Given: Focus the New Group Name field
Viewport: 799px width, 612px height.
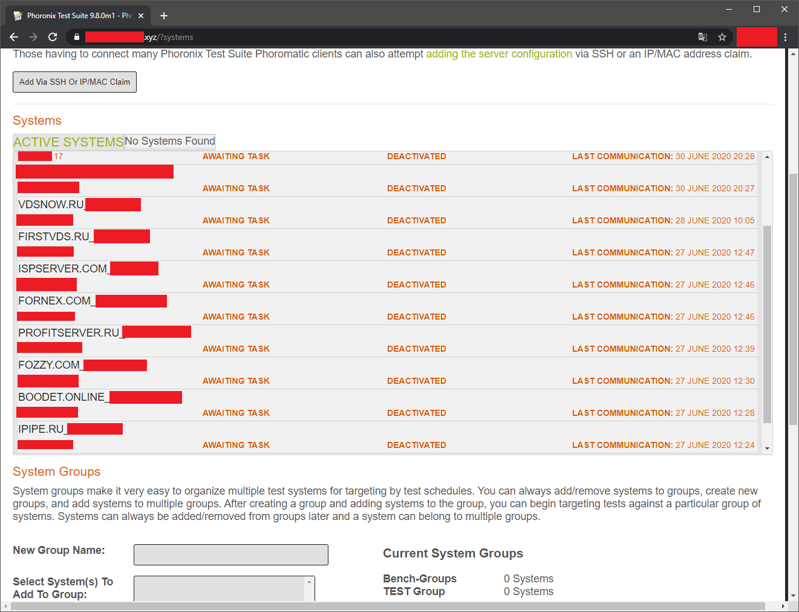Looking at the screenshot, I should pos(231,554).
